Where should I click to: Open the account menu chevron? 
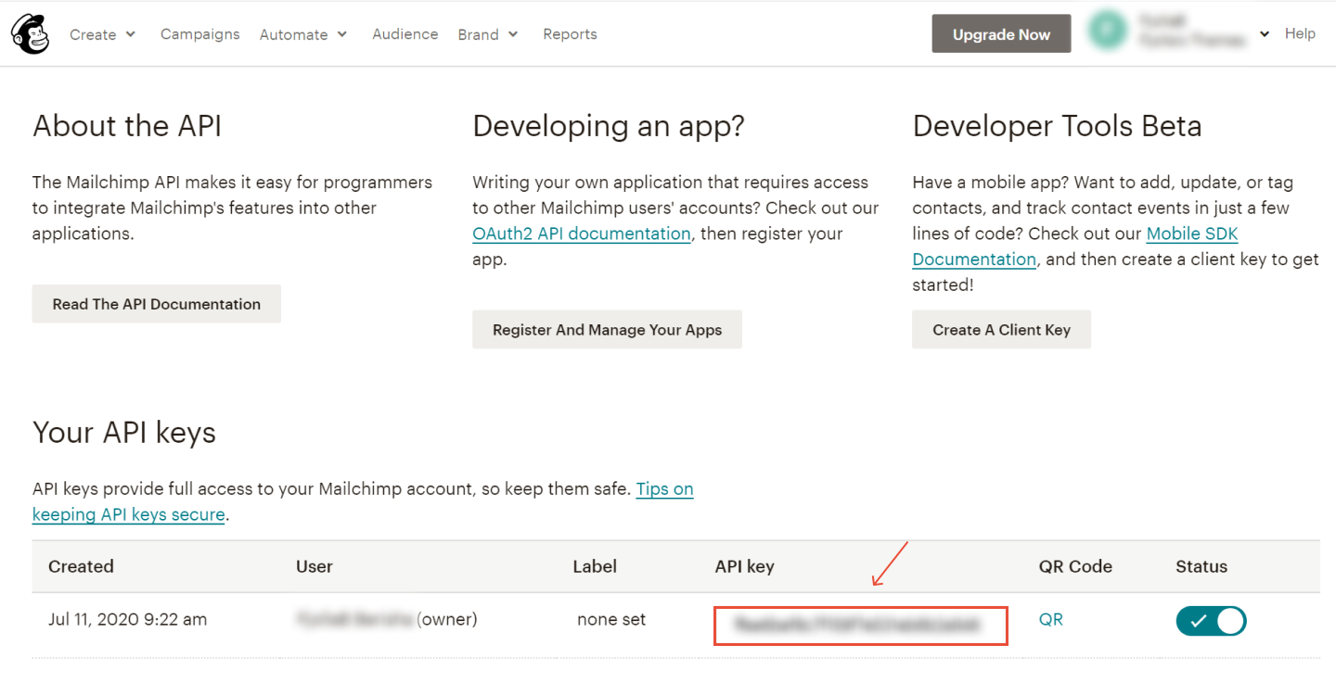tap(1264, 34)
